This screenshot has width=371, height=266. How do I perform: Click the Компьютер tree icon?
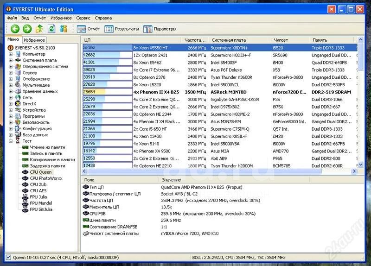tap(18, 54)
